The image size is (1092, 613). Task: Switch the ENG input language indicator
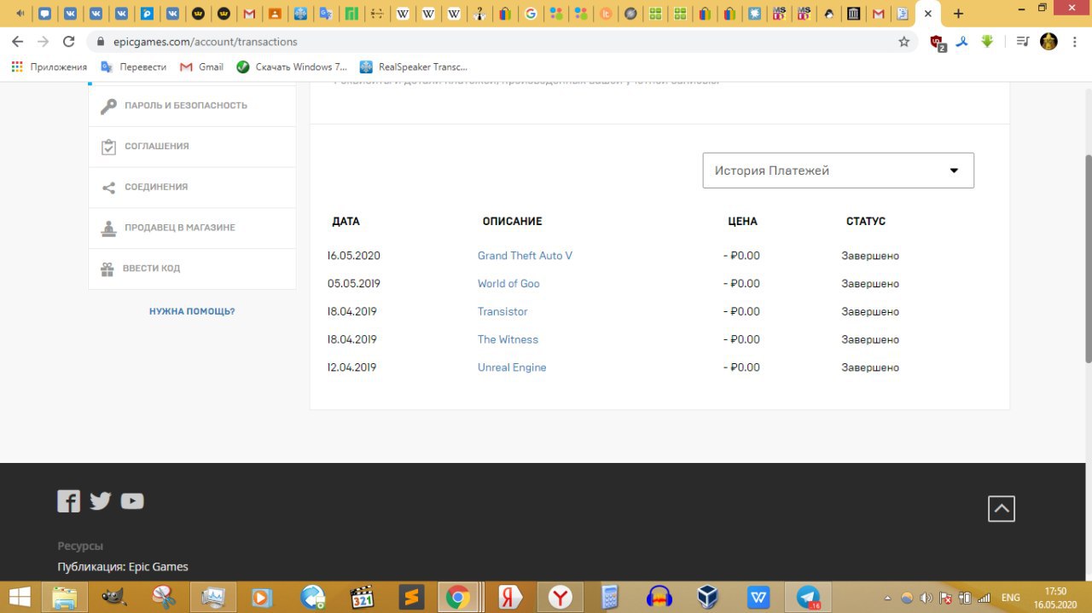tap(1010, 598)
